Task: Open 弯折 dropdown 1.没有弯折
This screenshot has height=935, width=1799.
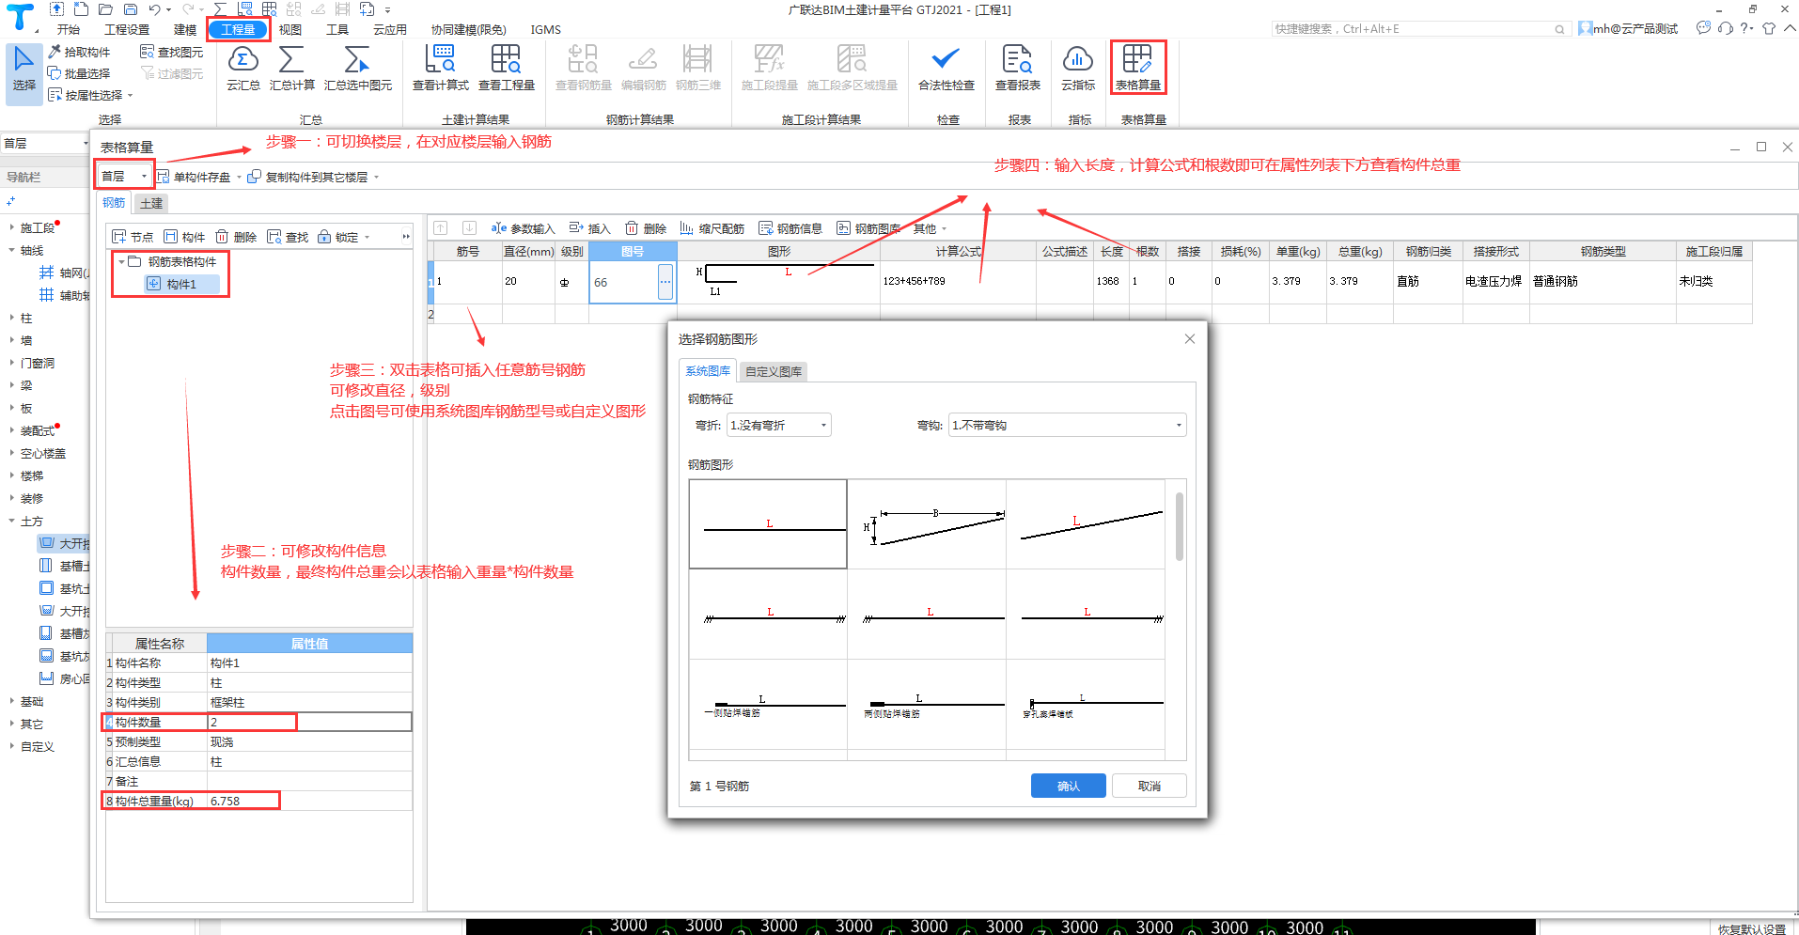Action: click(779, 425)
